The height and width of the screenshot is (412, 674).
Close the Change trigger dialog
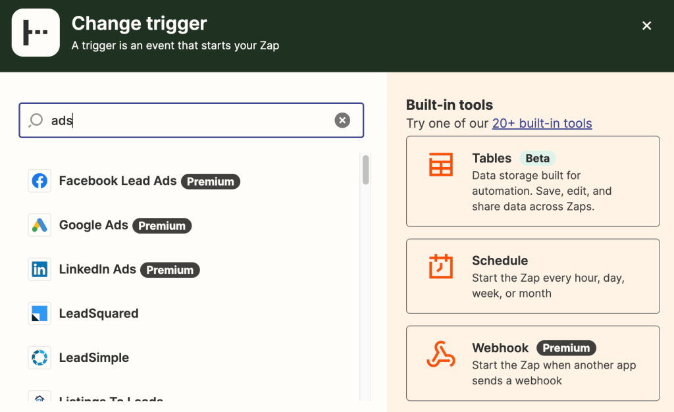point(646,26)
